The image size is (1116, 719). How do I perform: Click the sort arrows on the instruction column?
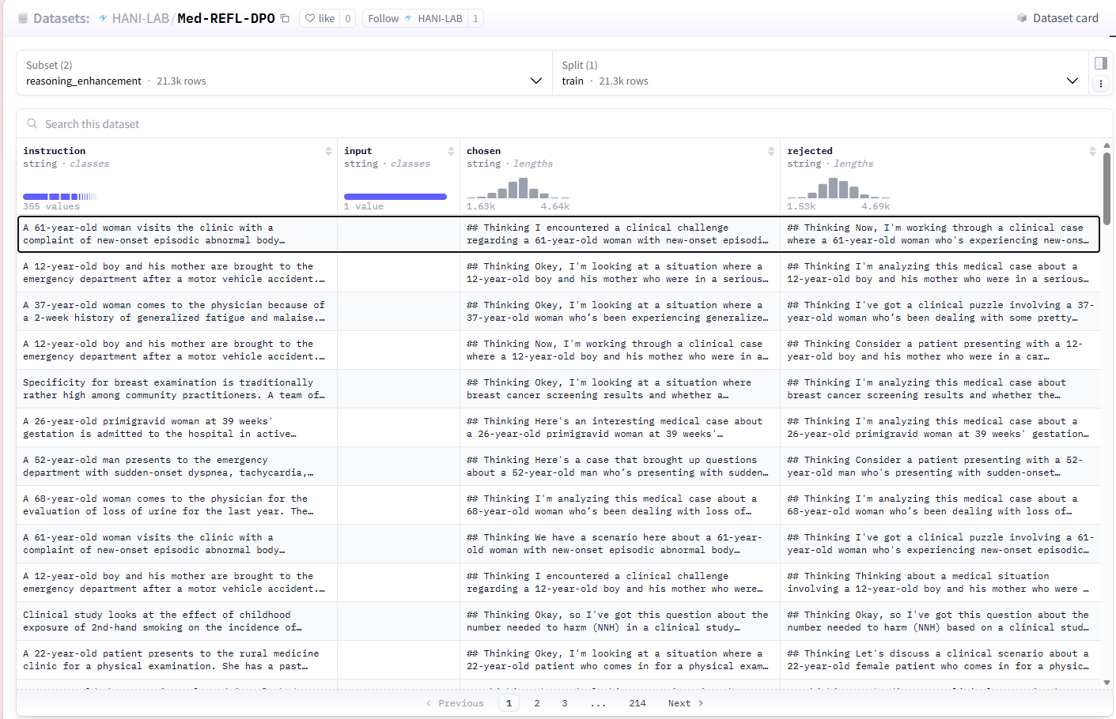click(x=330, y=150)
